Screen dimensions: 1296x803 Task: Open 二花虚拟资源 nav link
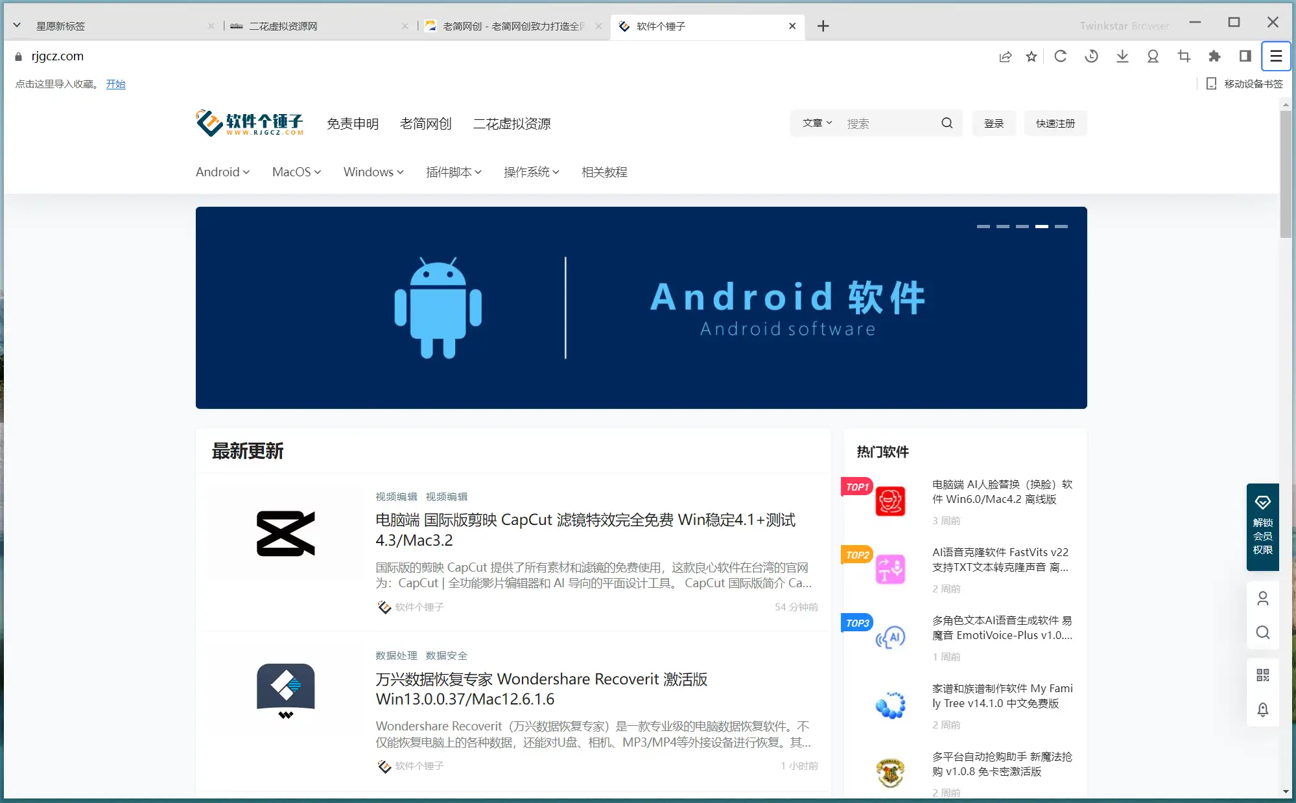coord(512,123)
